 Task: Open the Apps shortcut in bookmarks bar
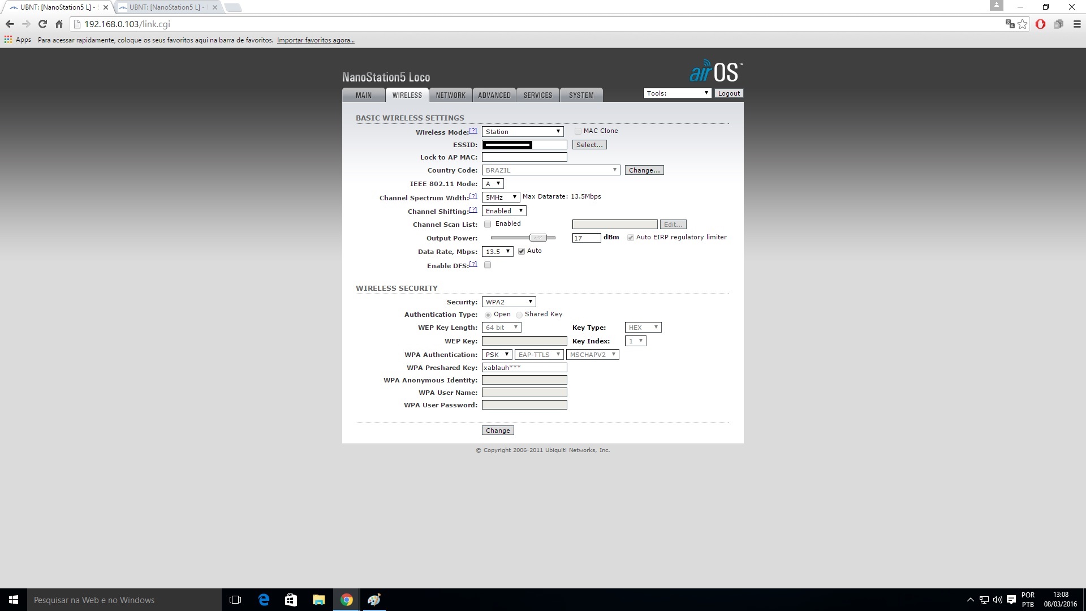(x=18, y=40)
